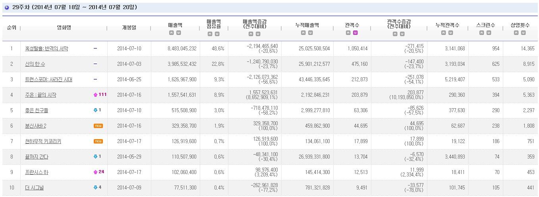Click the 영화명 column header
The image size is (539, 197).
(x=64, y=27)
